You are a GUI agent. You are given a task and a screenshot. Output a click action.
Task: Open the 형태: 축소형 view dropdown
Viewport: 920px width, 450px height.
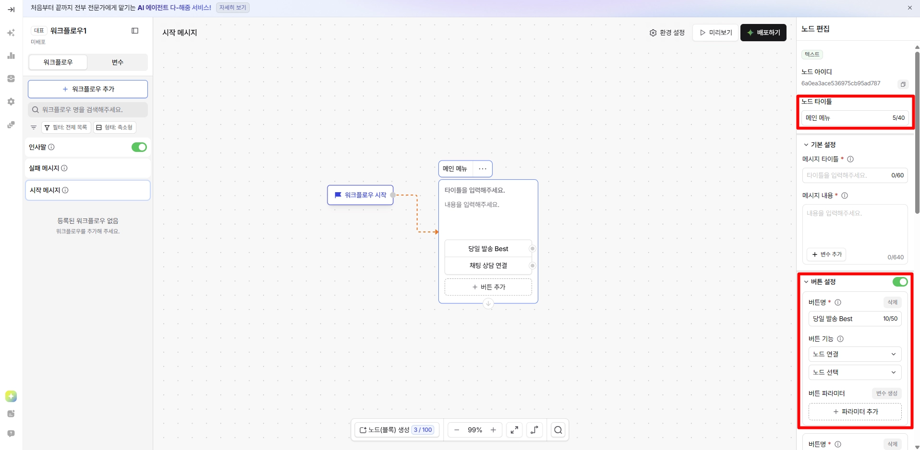(x=115, y=127)
